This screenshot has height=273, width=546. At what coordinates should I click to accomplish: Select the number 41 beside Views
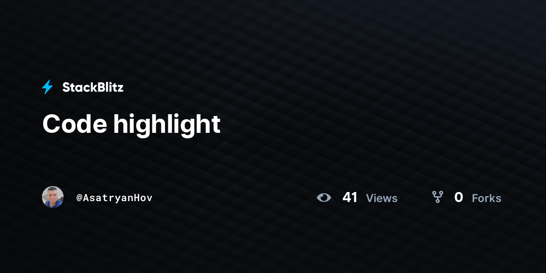(x=350, y=197)
